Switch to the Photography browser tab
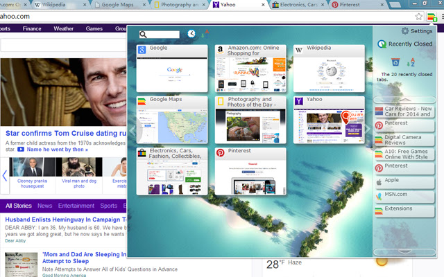 (x=180, y=5)
